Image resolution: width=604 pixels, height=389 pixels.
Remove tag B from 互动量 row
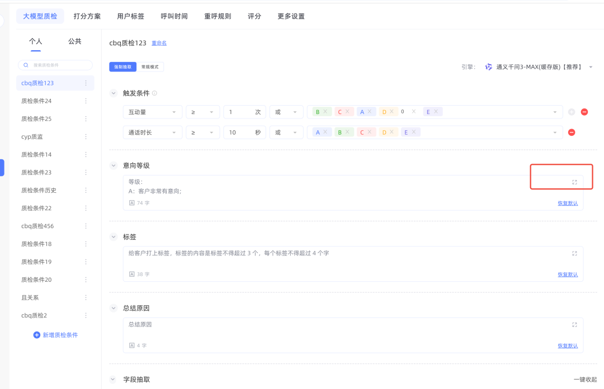click(x=325, y=112)
